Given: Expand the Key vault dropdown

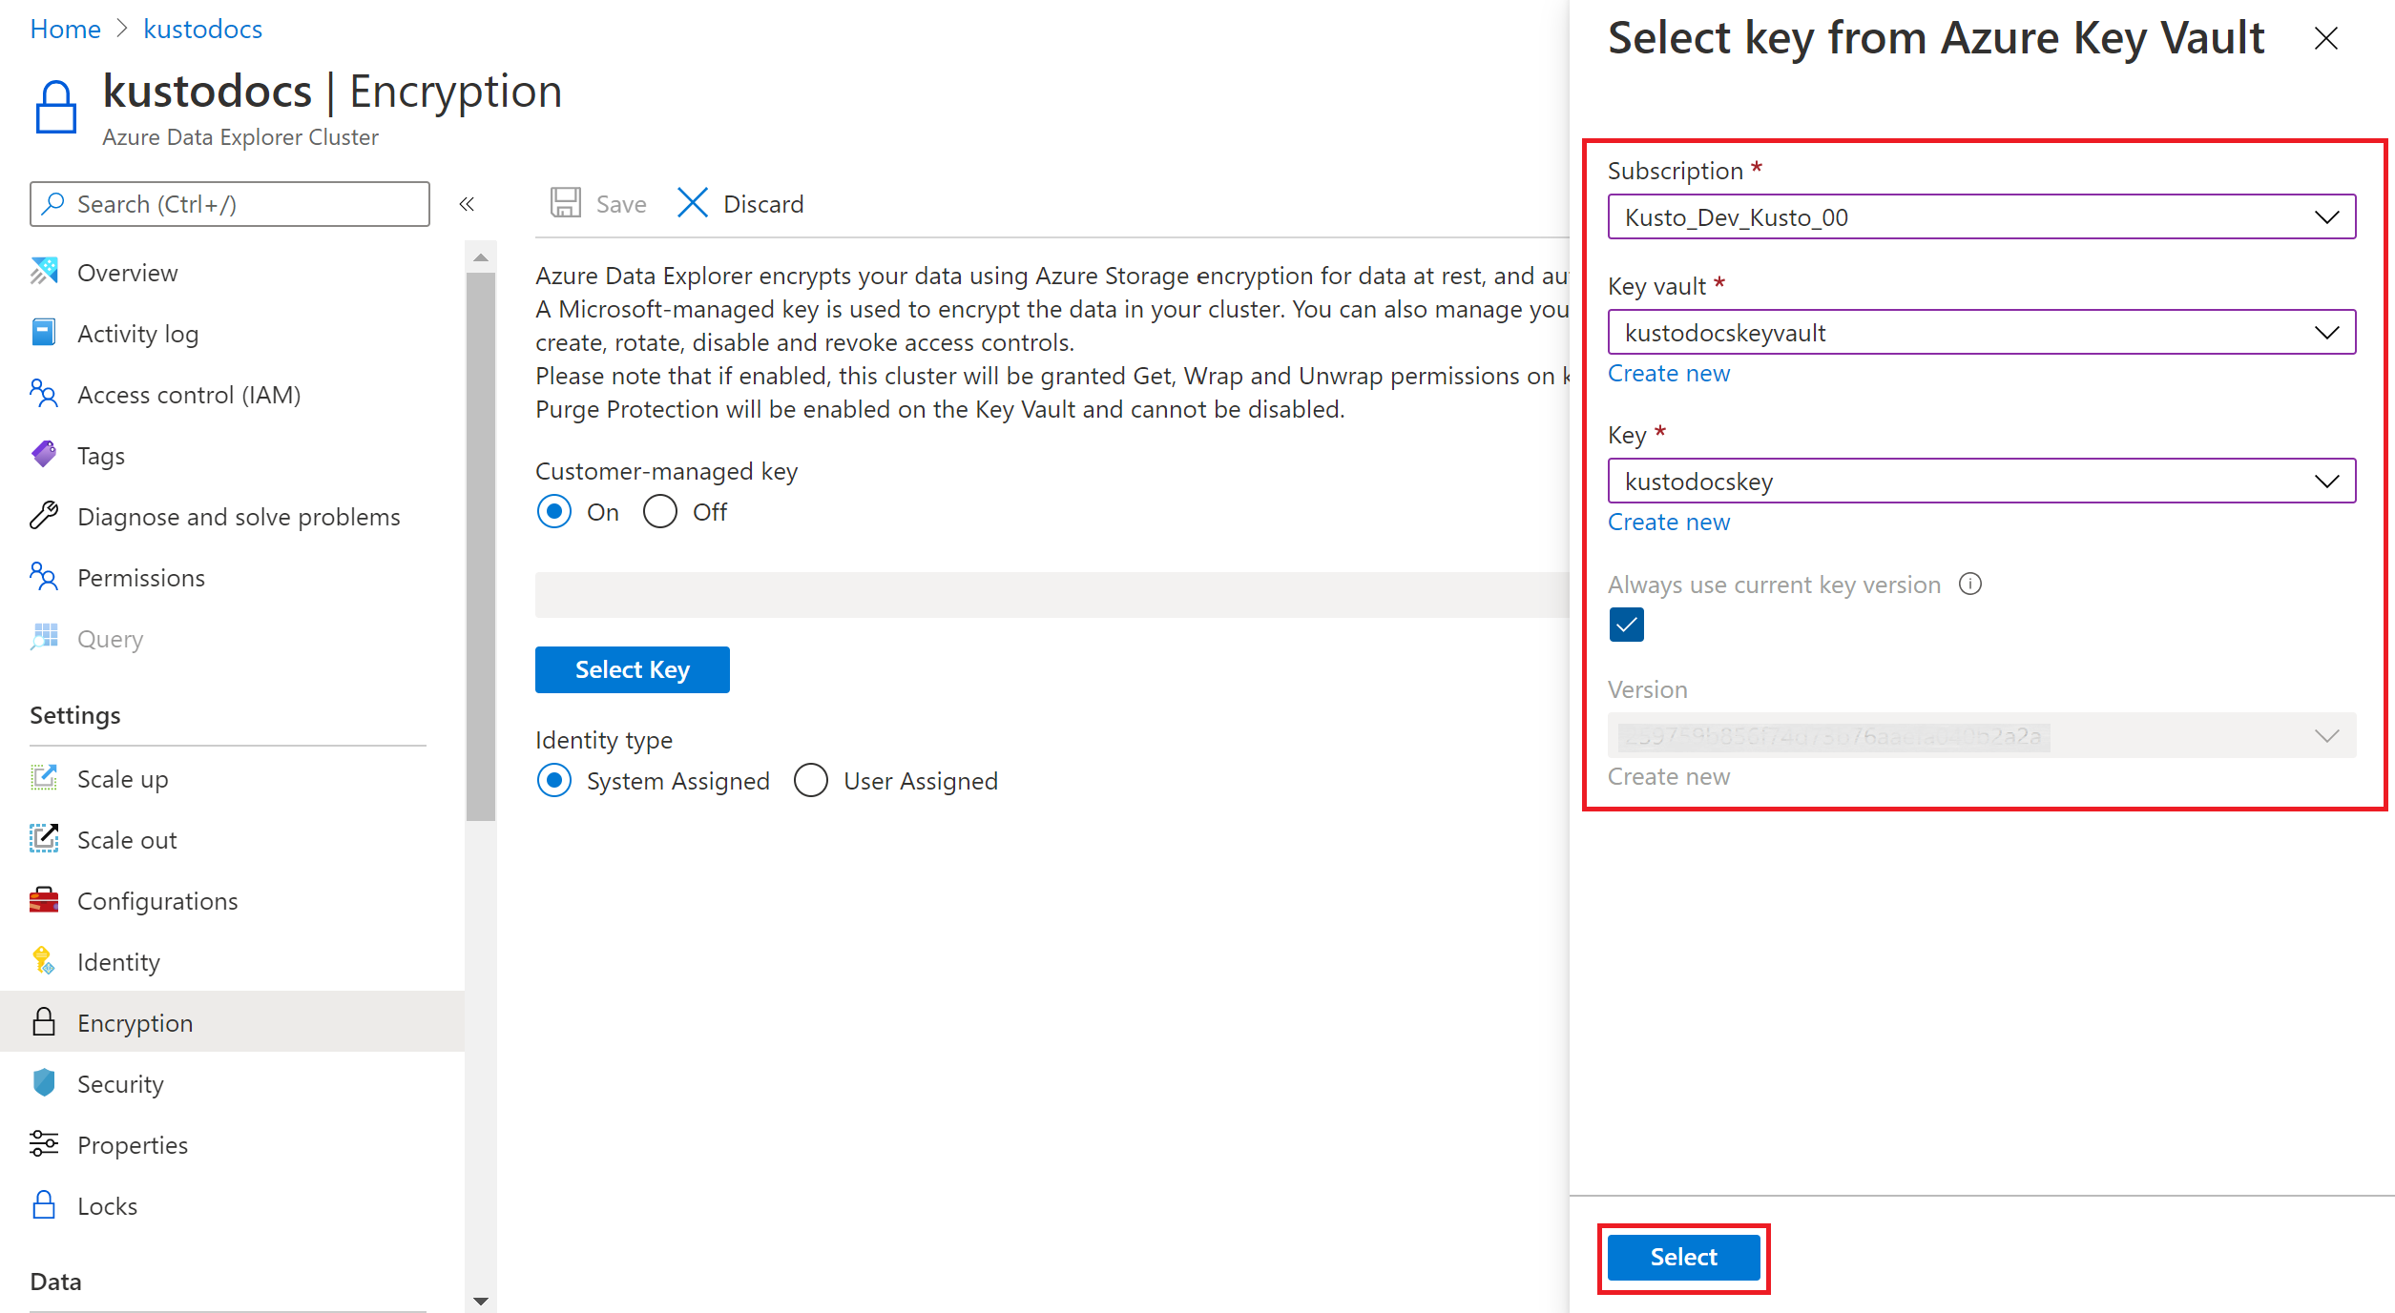Looking at the screenshot, I should point(2327,333).
